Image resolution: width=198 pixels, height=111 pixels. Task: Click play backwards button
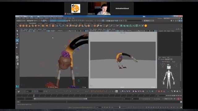tap(173, 96)
